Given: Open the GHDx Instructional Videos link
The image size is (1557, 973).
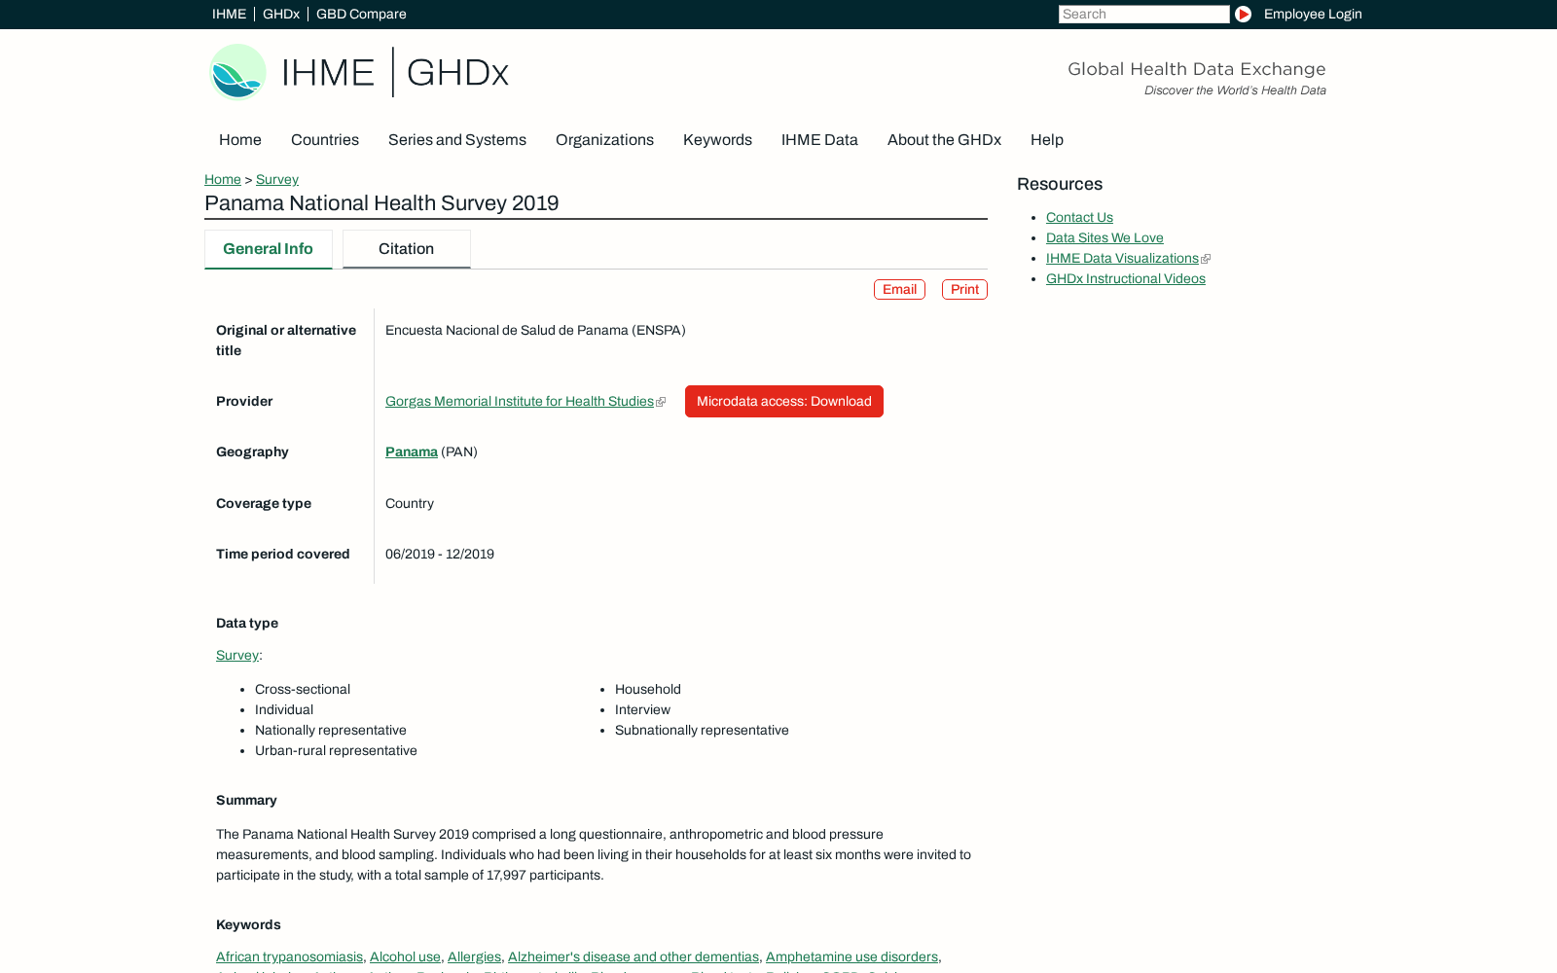Looking at the screenshot, I should (x=1126, y=279).
